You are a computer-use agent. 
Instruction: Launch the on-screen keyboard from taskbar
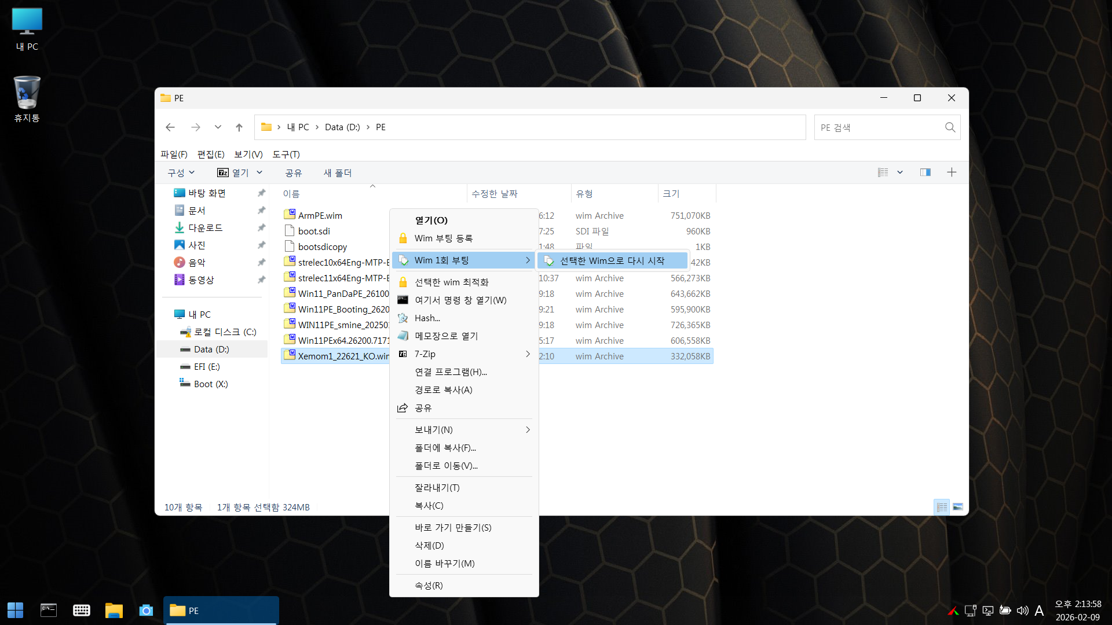tap(81, 611)
